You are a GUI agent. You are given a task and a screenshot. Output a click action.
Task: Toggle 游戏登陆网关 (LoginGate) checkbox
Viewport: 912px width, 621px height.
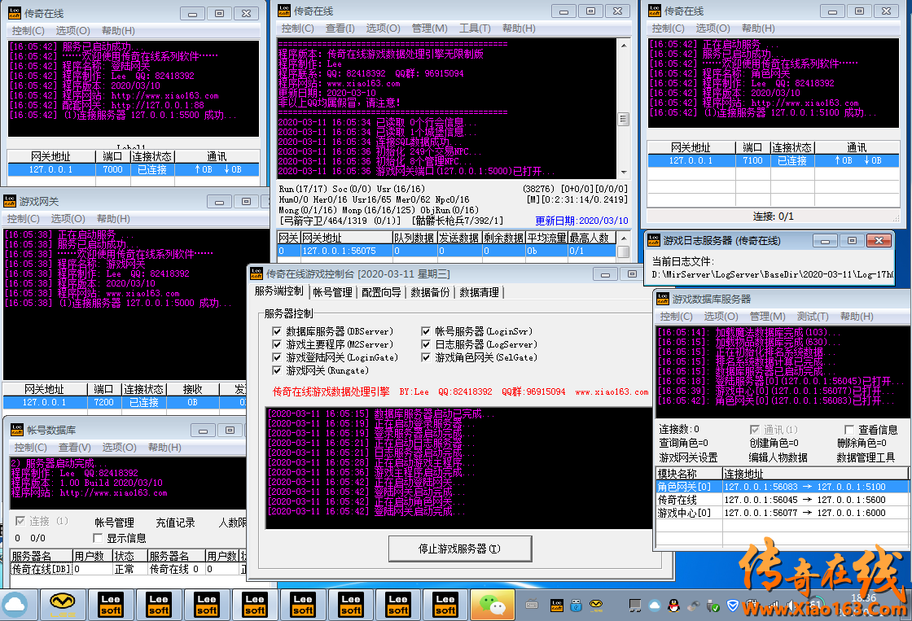(277, 357)
